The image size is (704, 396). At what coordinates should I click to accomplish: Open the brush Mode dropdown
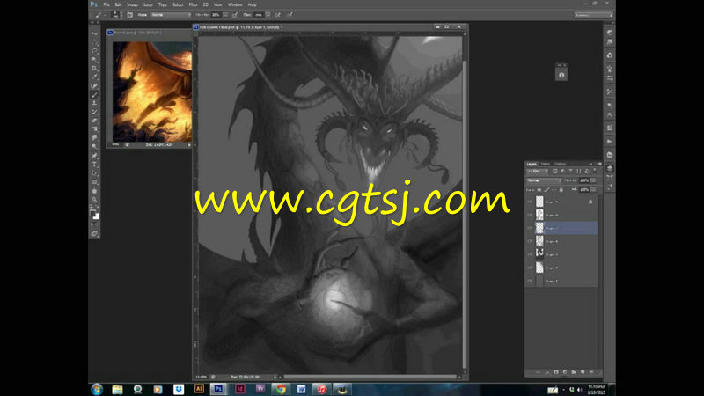pos(171,15)
